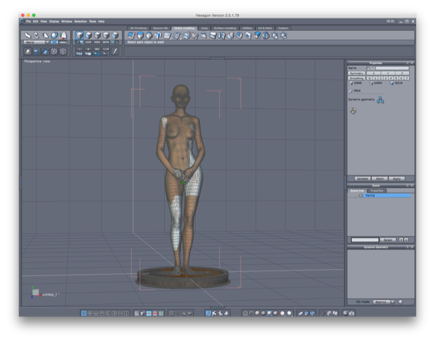435x342 pixels.
Task: Select the two-column viewport layout icon
Action: (126, 313)
